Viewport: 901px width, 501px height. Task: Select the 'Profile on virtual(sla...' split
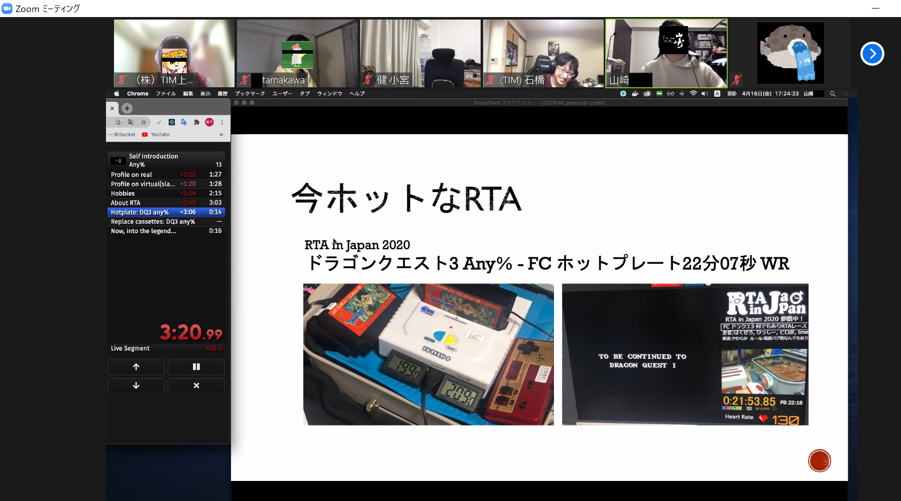tap(166, 184)
